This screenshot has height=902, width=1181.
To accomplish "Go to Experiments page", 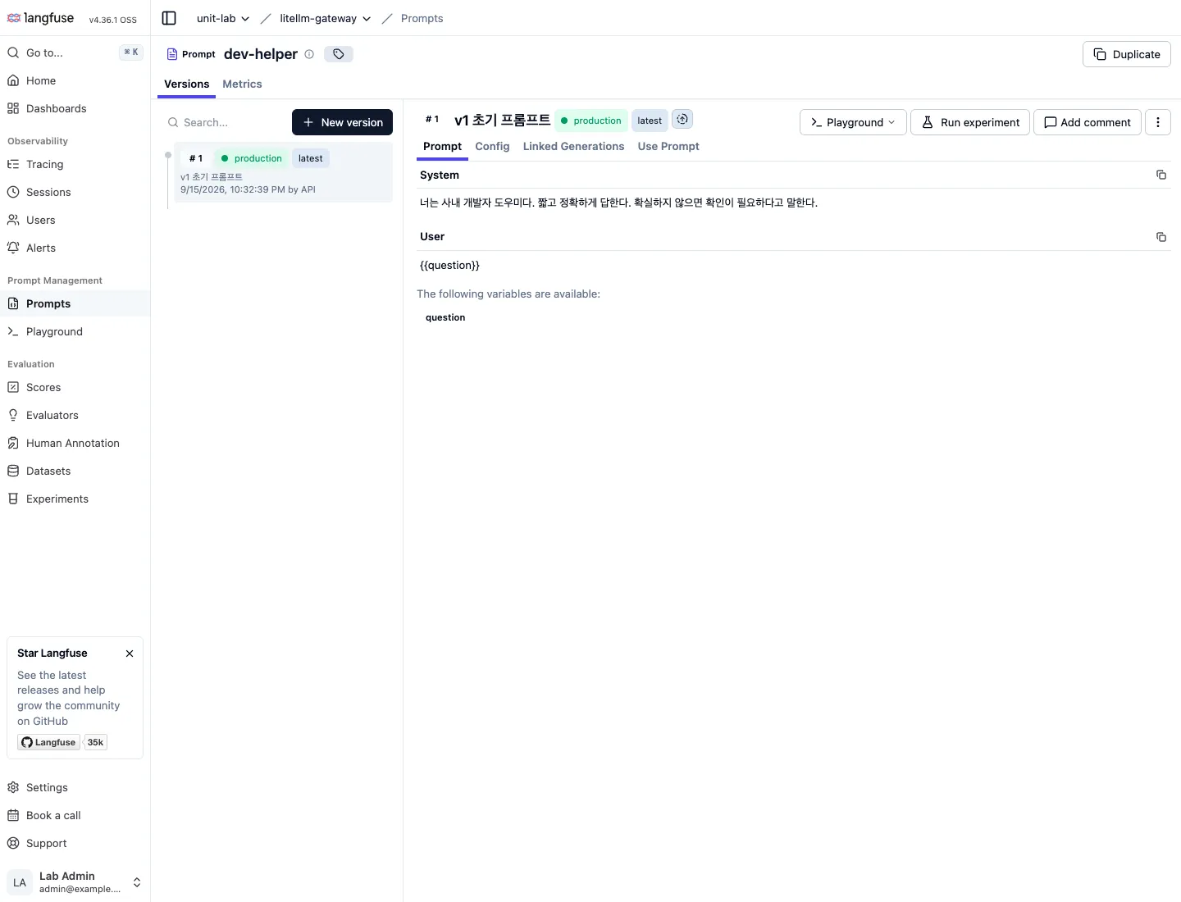I will (x=75, y=499).
